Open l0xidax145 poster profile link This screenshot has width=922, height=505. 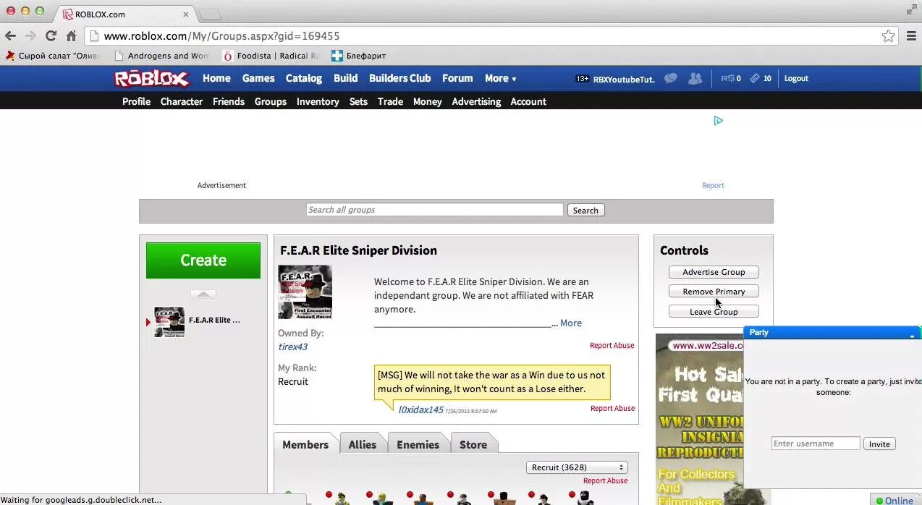point(420,409)
